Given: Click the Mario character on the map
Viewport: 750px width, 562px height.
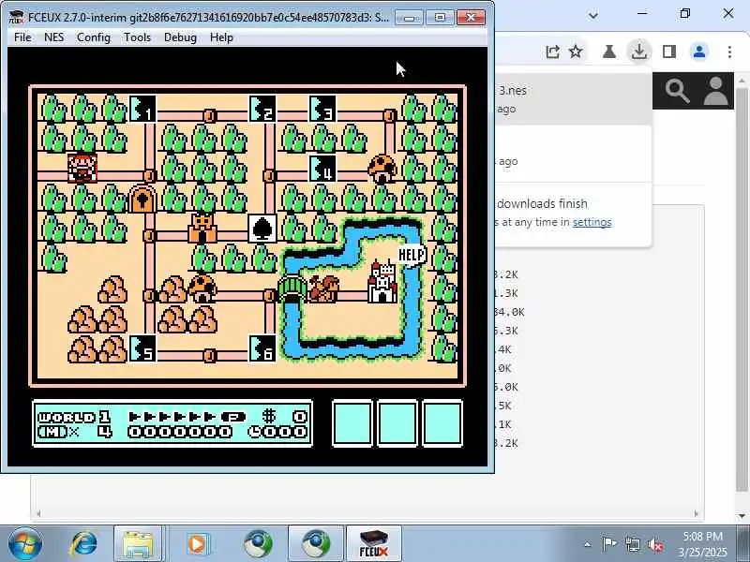Looking at the screenshot, I should click(x=82, y=169).
